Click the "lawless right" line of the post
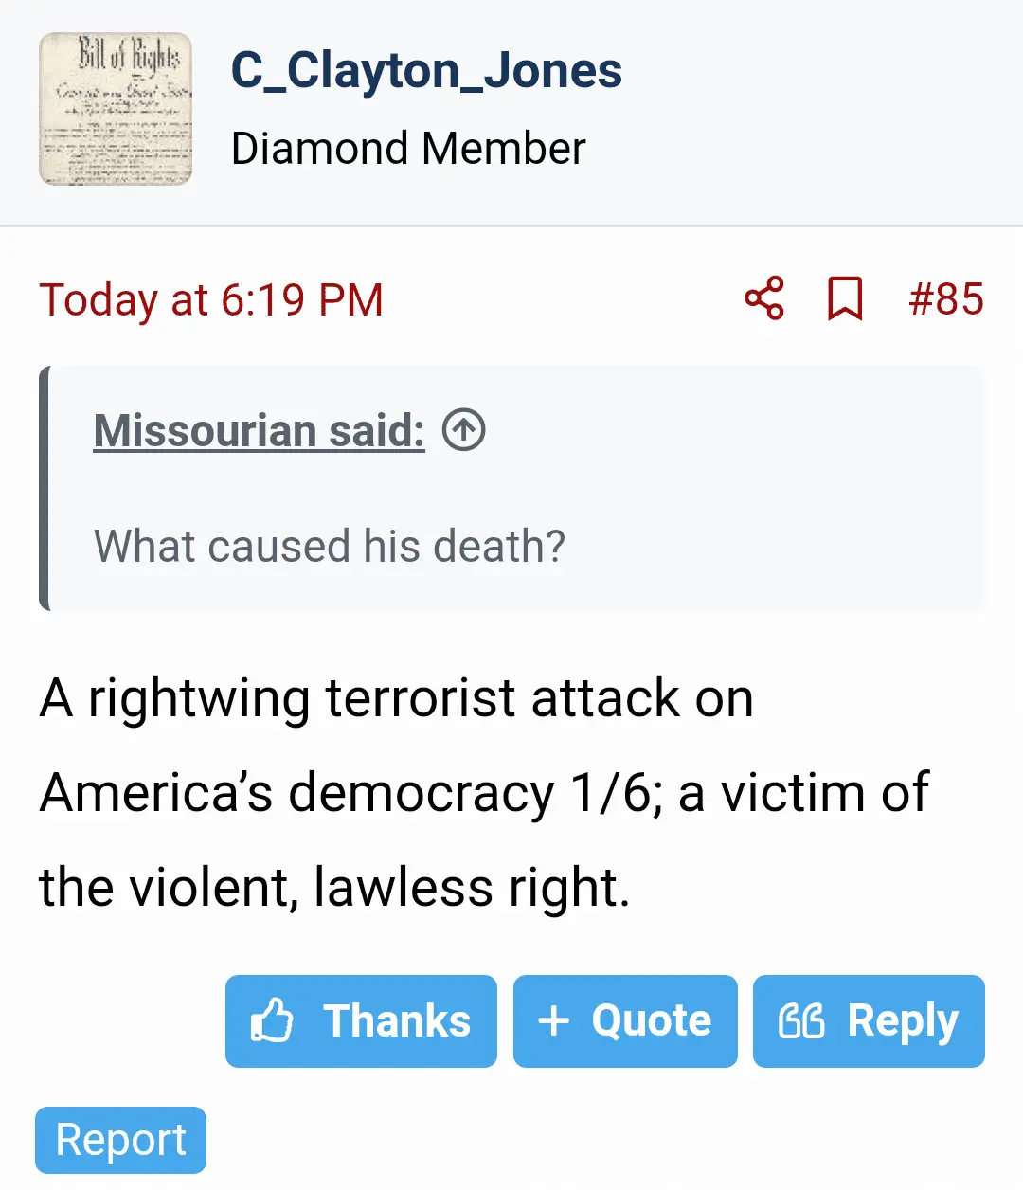This screenshot has height=1190, width=1023. [x=333, y=888]
